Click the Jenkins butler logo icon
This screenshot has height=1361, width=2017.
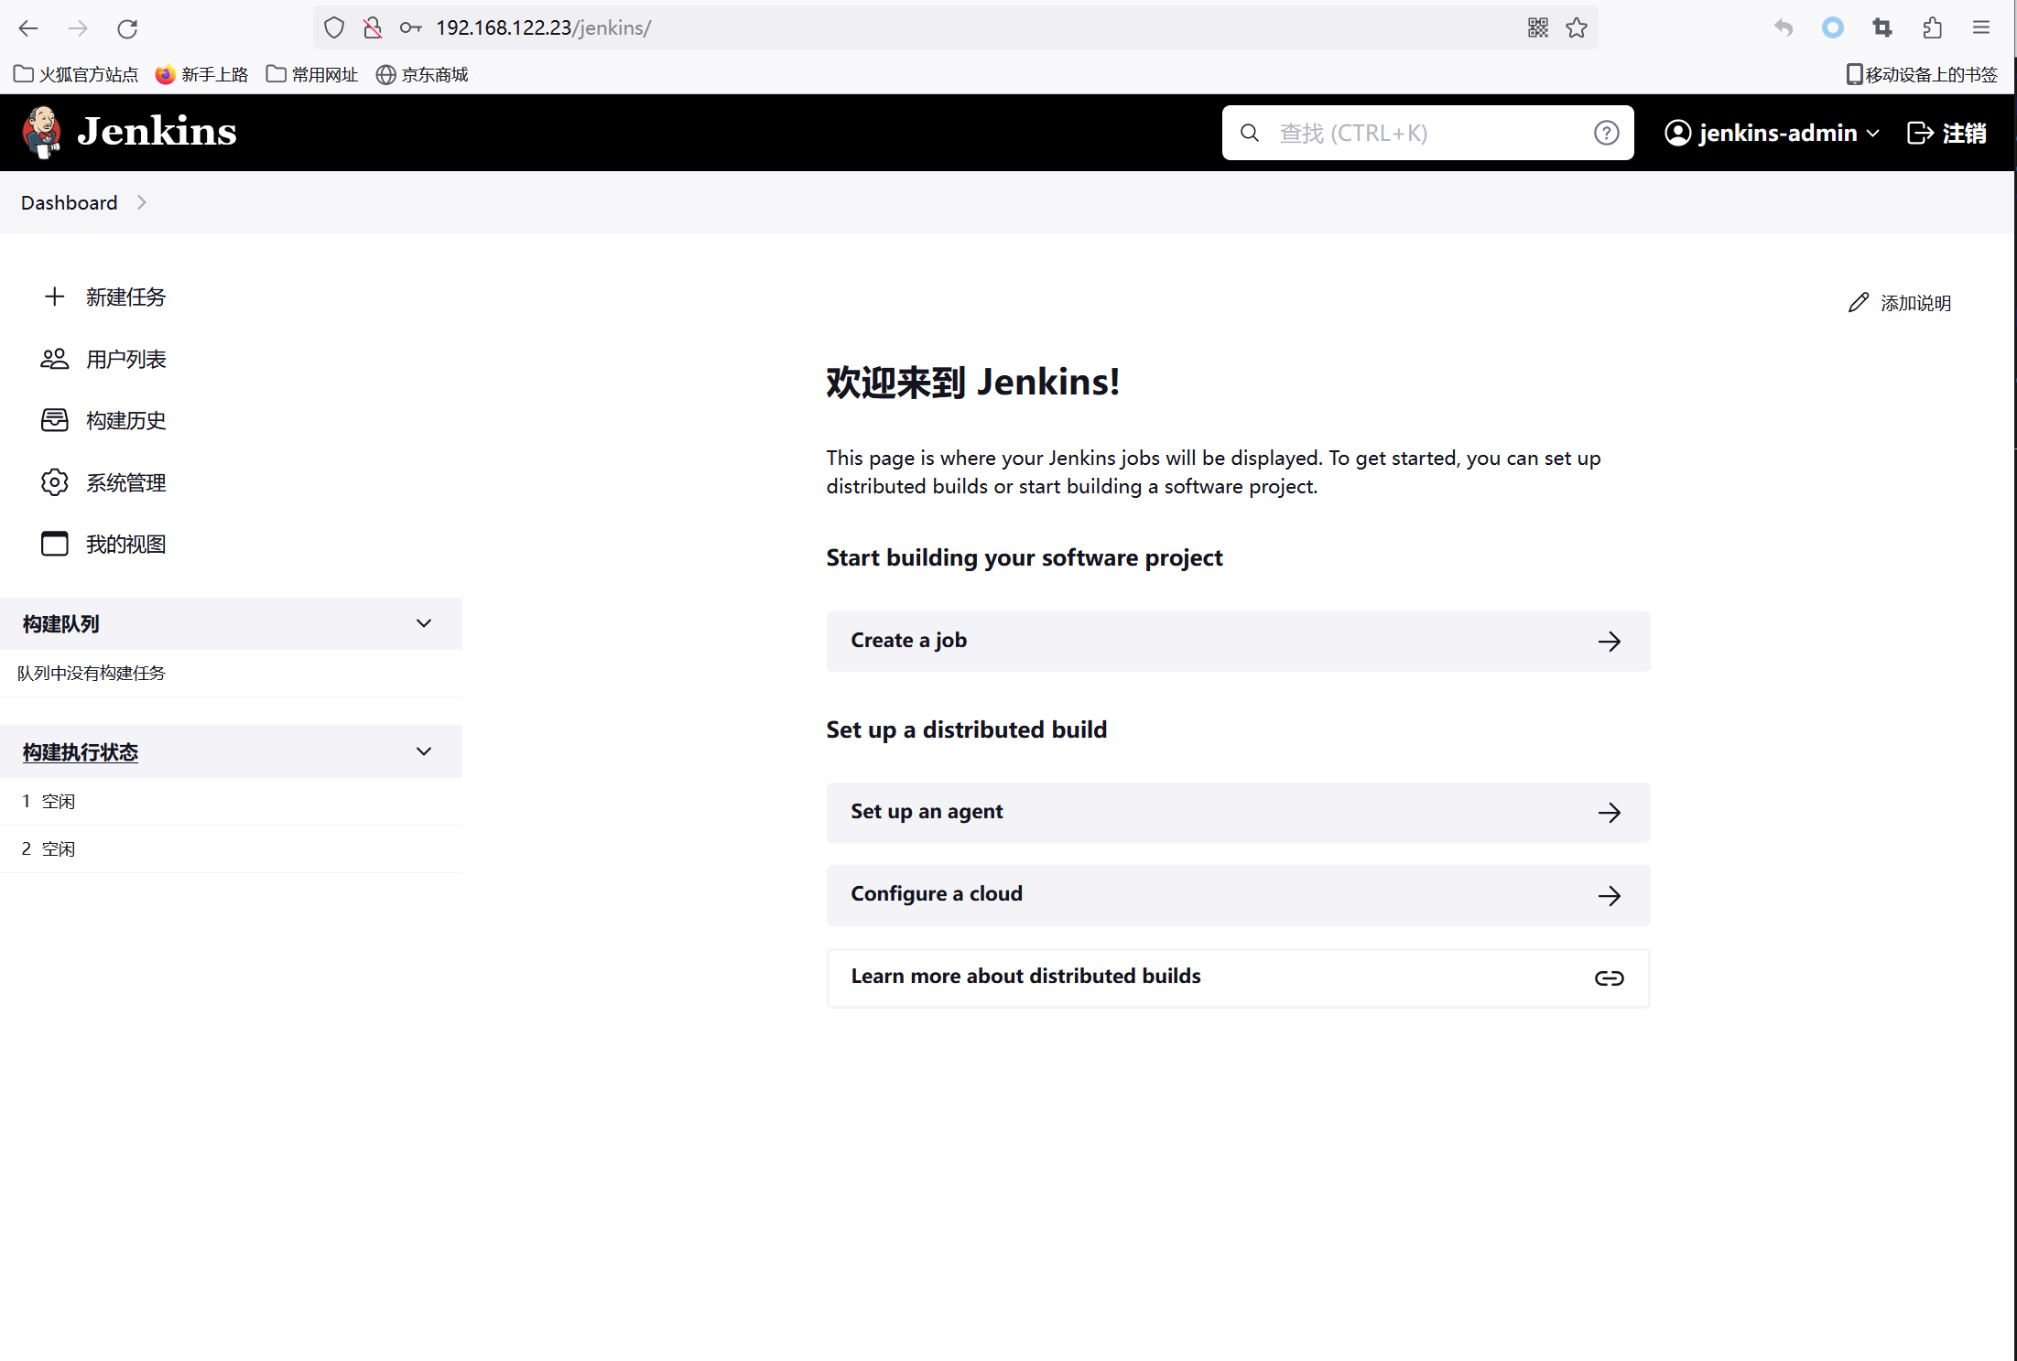click(42, 133)
